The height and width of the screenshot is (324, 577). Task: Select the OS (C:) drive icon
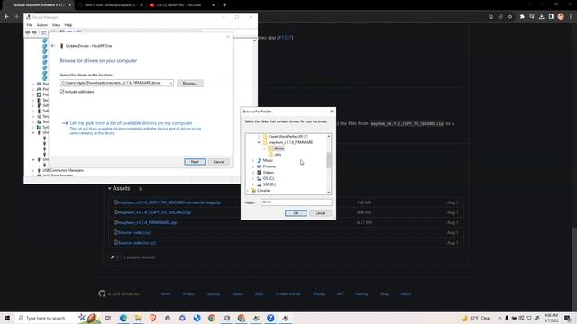[259, 178]
